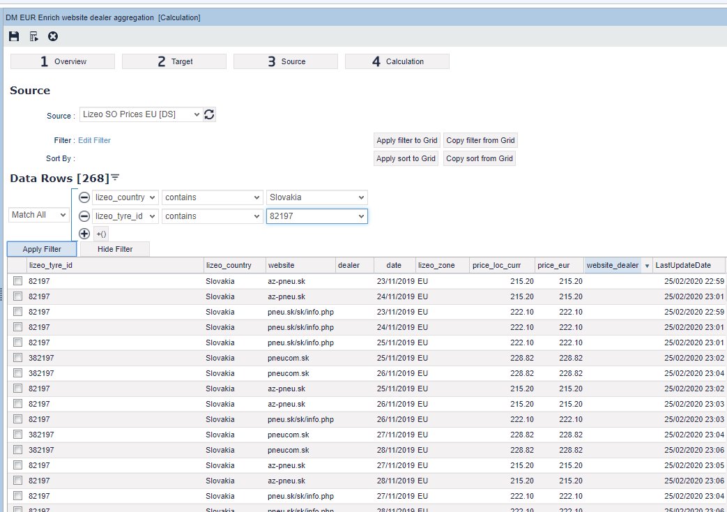Remove the lizeo_country filter condition
The width and height of the screenshot is (727, 512).
tap(84, 197)
